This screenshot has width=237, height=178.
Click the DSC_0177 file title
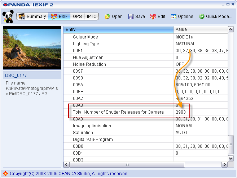coord(16,76)
